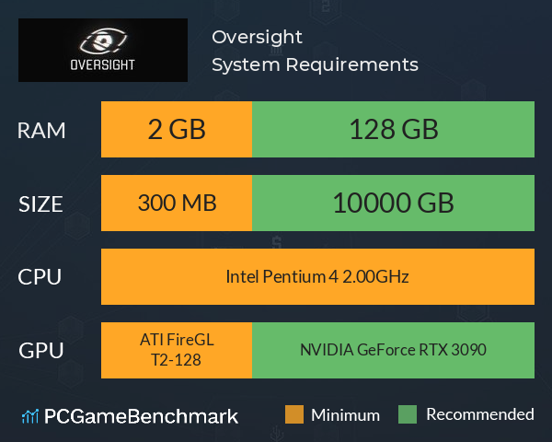Click the orange Minimum legend swatch
The image size is (552, 442).
pyautogui.click(x=294, y=414)
